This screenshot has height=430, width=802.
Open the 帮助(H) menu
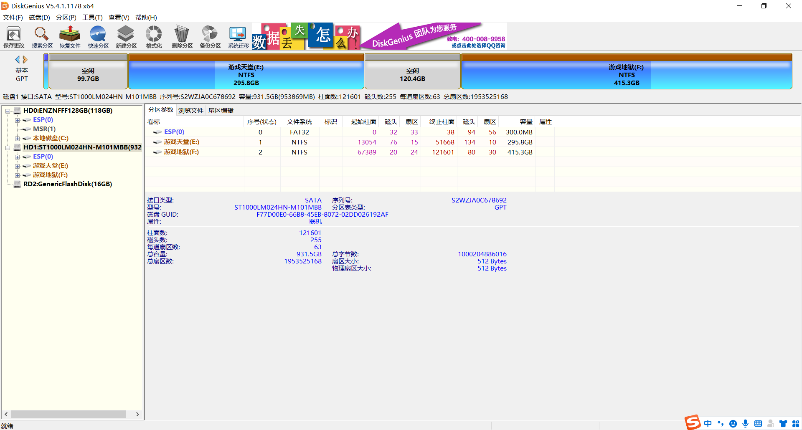[146, 18]
